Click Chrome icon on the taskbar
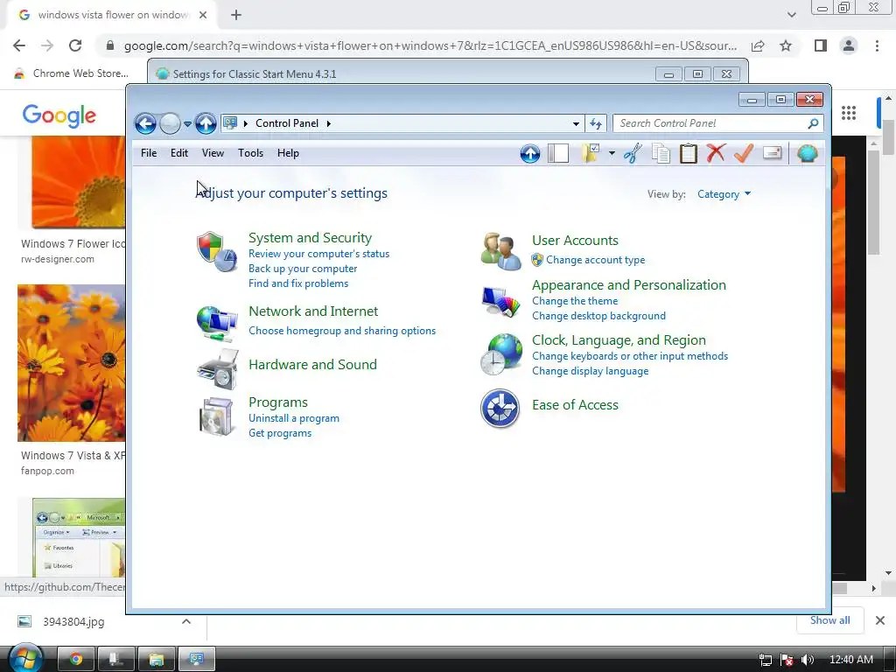The image size is (896, 672). 76,659
